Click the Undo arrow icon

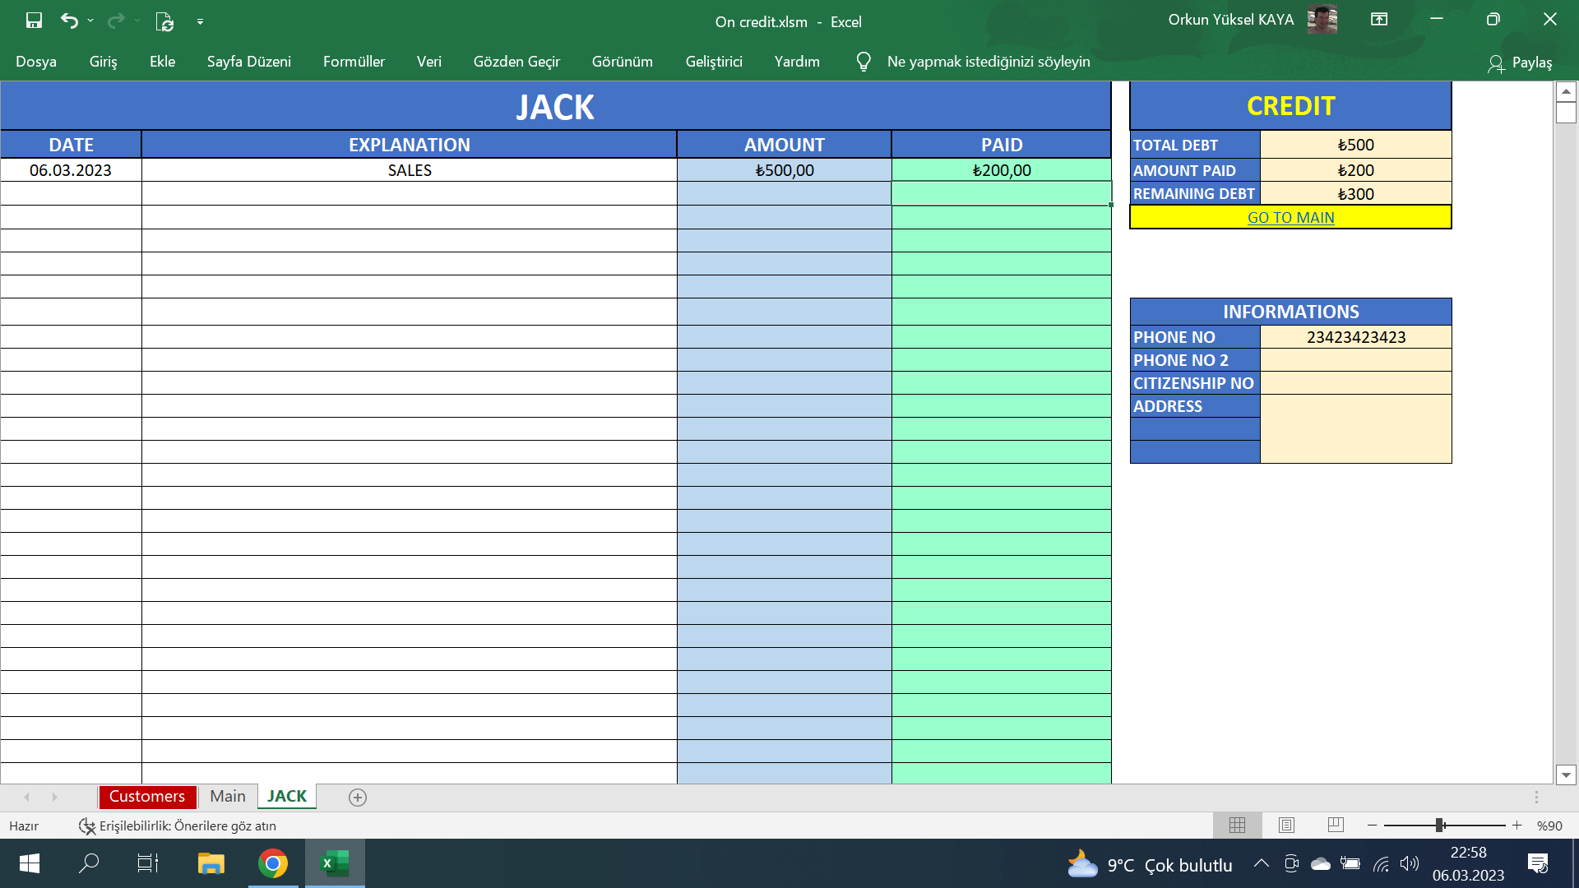70,21
